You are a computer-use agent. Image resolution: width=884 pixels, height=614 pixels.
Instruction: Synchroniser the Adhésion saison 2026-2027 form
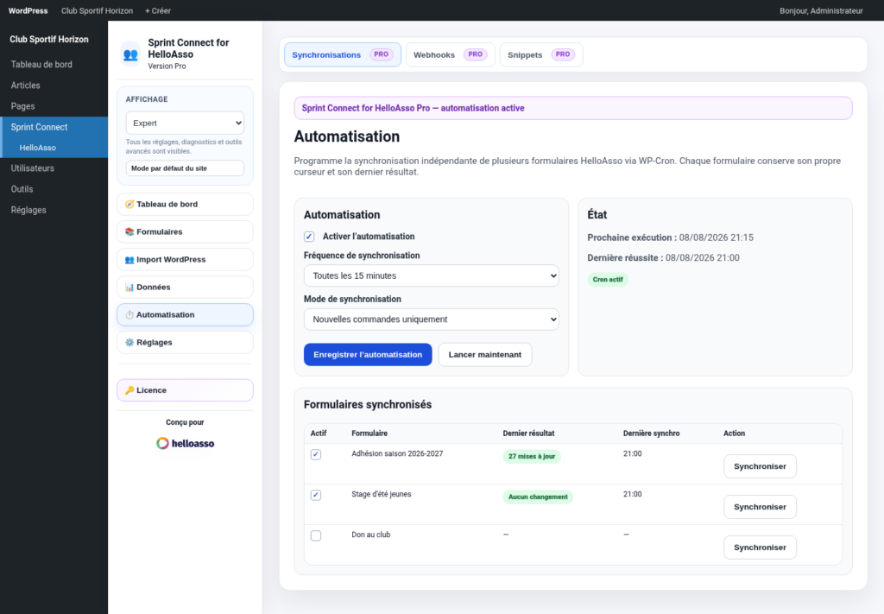[760, 466]
